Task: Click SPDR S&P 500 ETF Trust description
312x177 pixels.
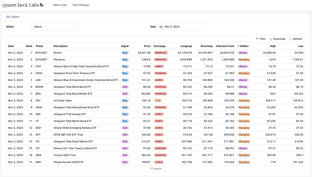Action: 68,135
